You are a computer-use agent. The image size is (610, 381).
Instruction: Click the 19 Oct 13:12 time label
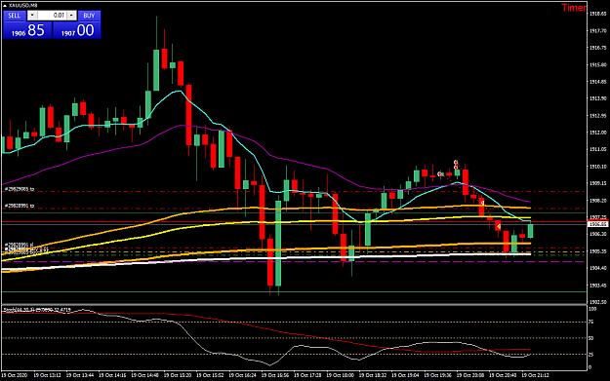click(x=47, y=375)
